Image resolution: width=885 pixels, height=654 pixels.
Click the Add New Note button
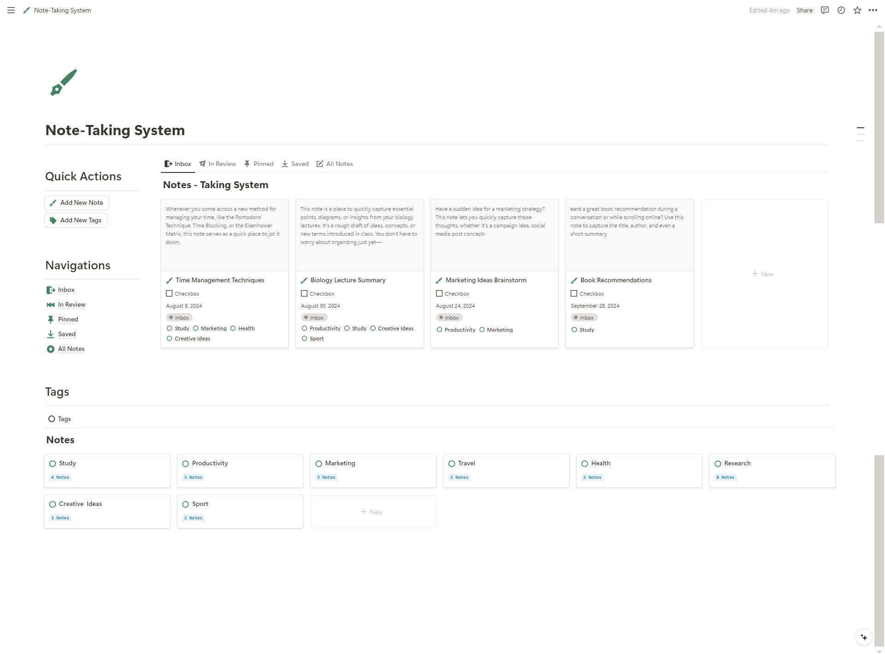pyautogui.click(x=76, y=202)
